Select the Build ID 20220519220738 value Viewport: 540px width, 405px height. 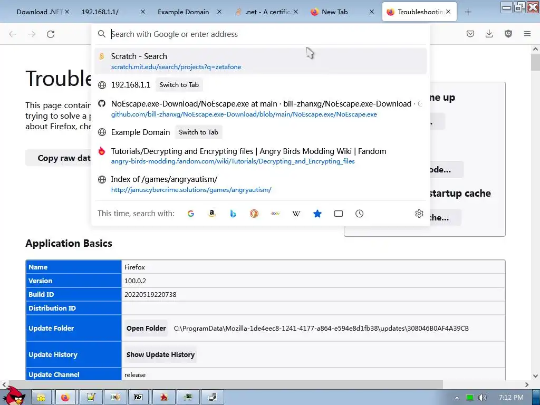tap(150, 294)
